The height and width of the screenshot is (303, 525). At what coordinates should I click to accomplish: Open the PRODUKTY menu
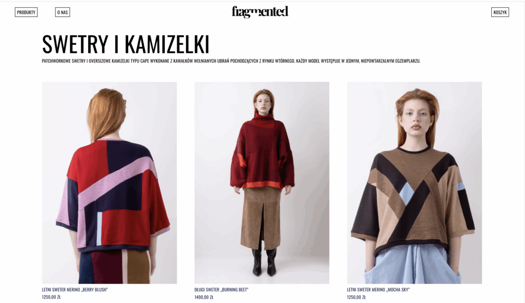[x=26, y=12]
